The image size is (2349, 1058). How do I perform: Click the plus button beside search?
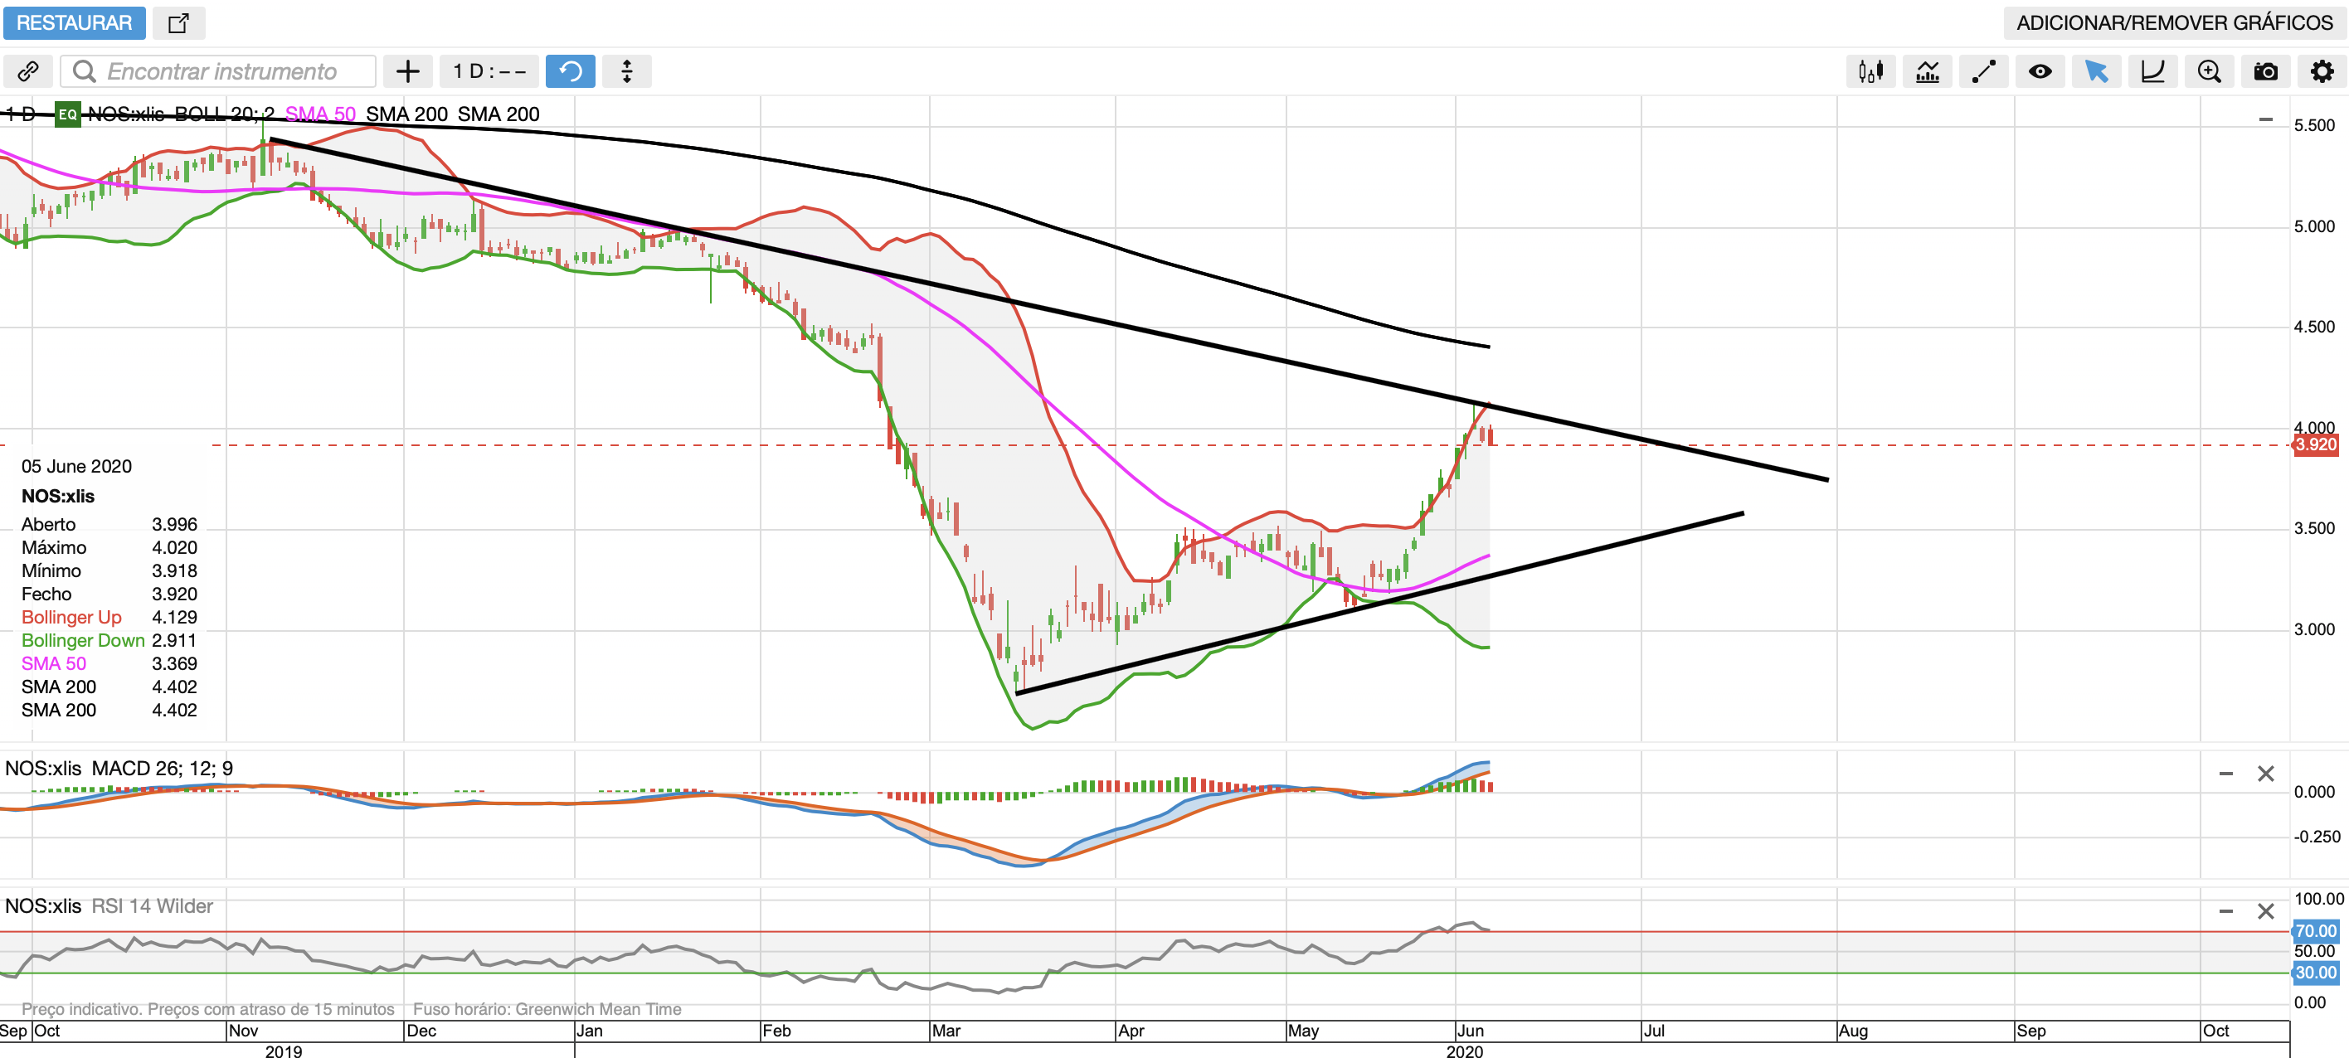pos(407,71)
